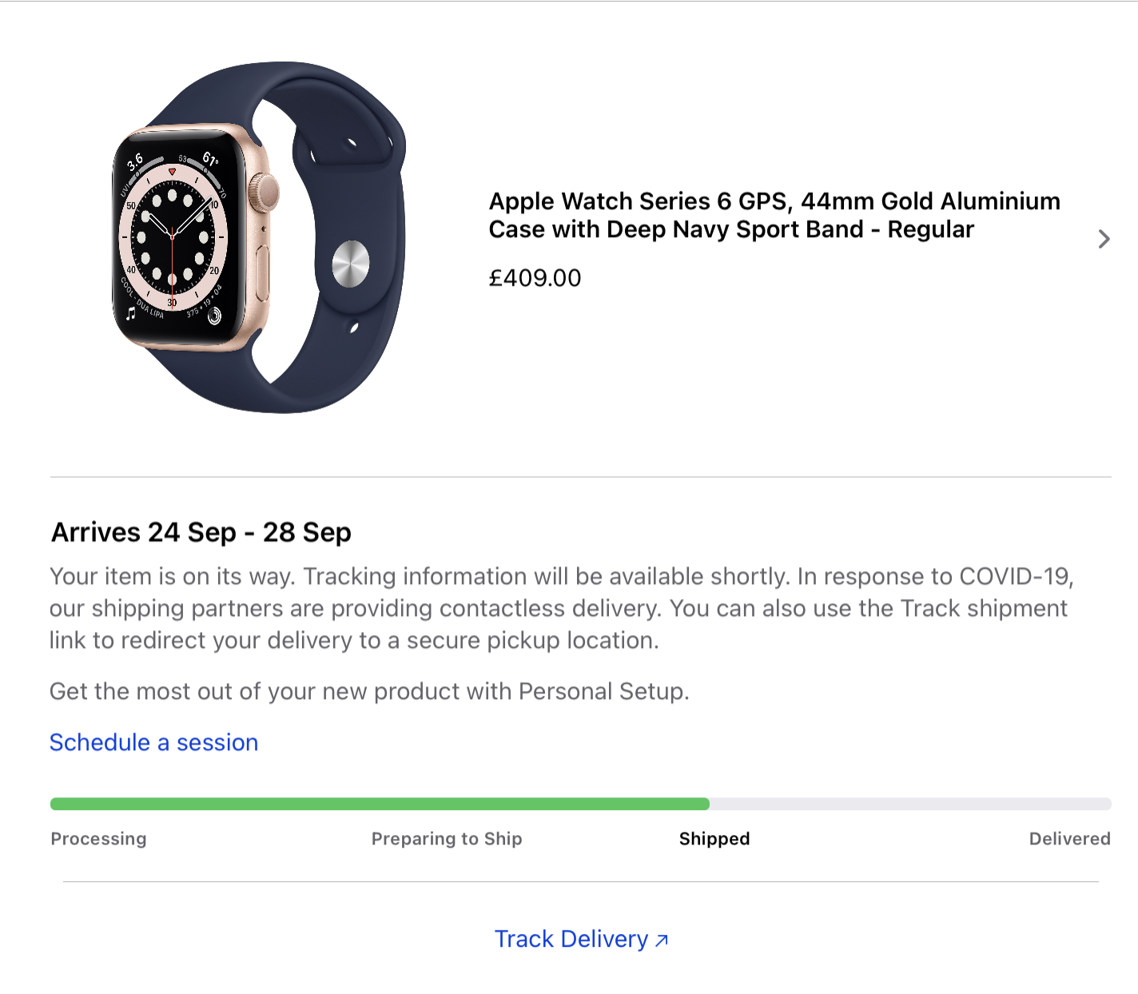Click the Arrives 24 Sep - 28 Sep heading
1138x994 pixels.
tap(201, 531)
